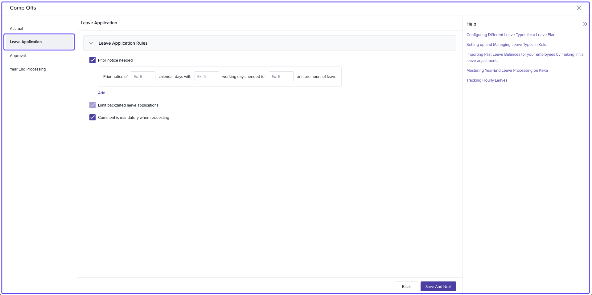Screen dimensions: 592x295
Task: Click the hours of leave input field
Action: pyautogui.click(x=281, y=76)
